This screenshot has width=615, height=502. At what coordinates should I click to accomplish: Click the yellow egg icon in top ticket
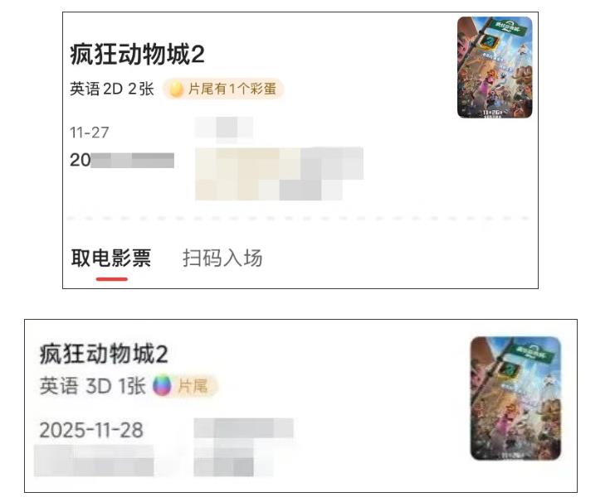pos(176,89)
